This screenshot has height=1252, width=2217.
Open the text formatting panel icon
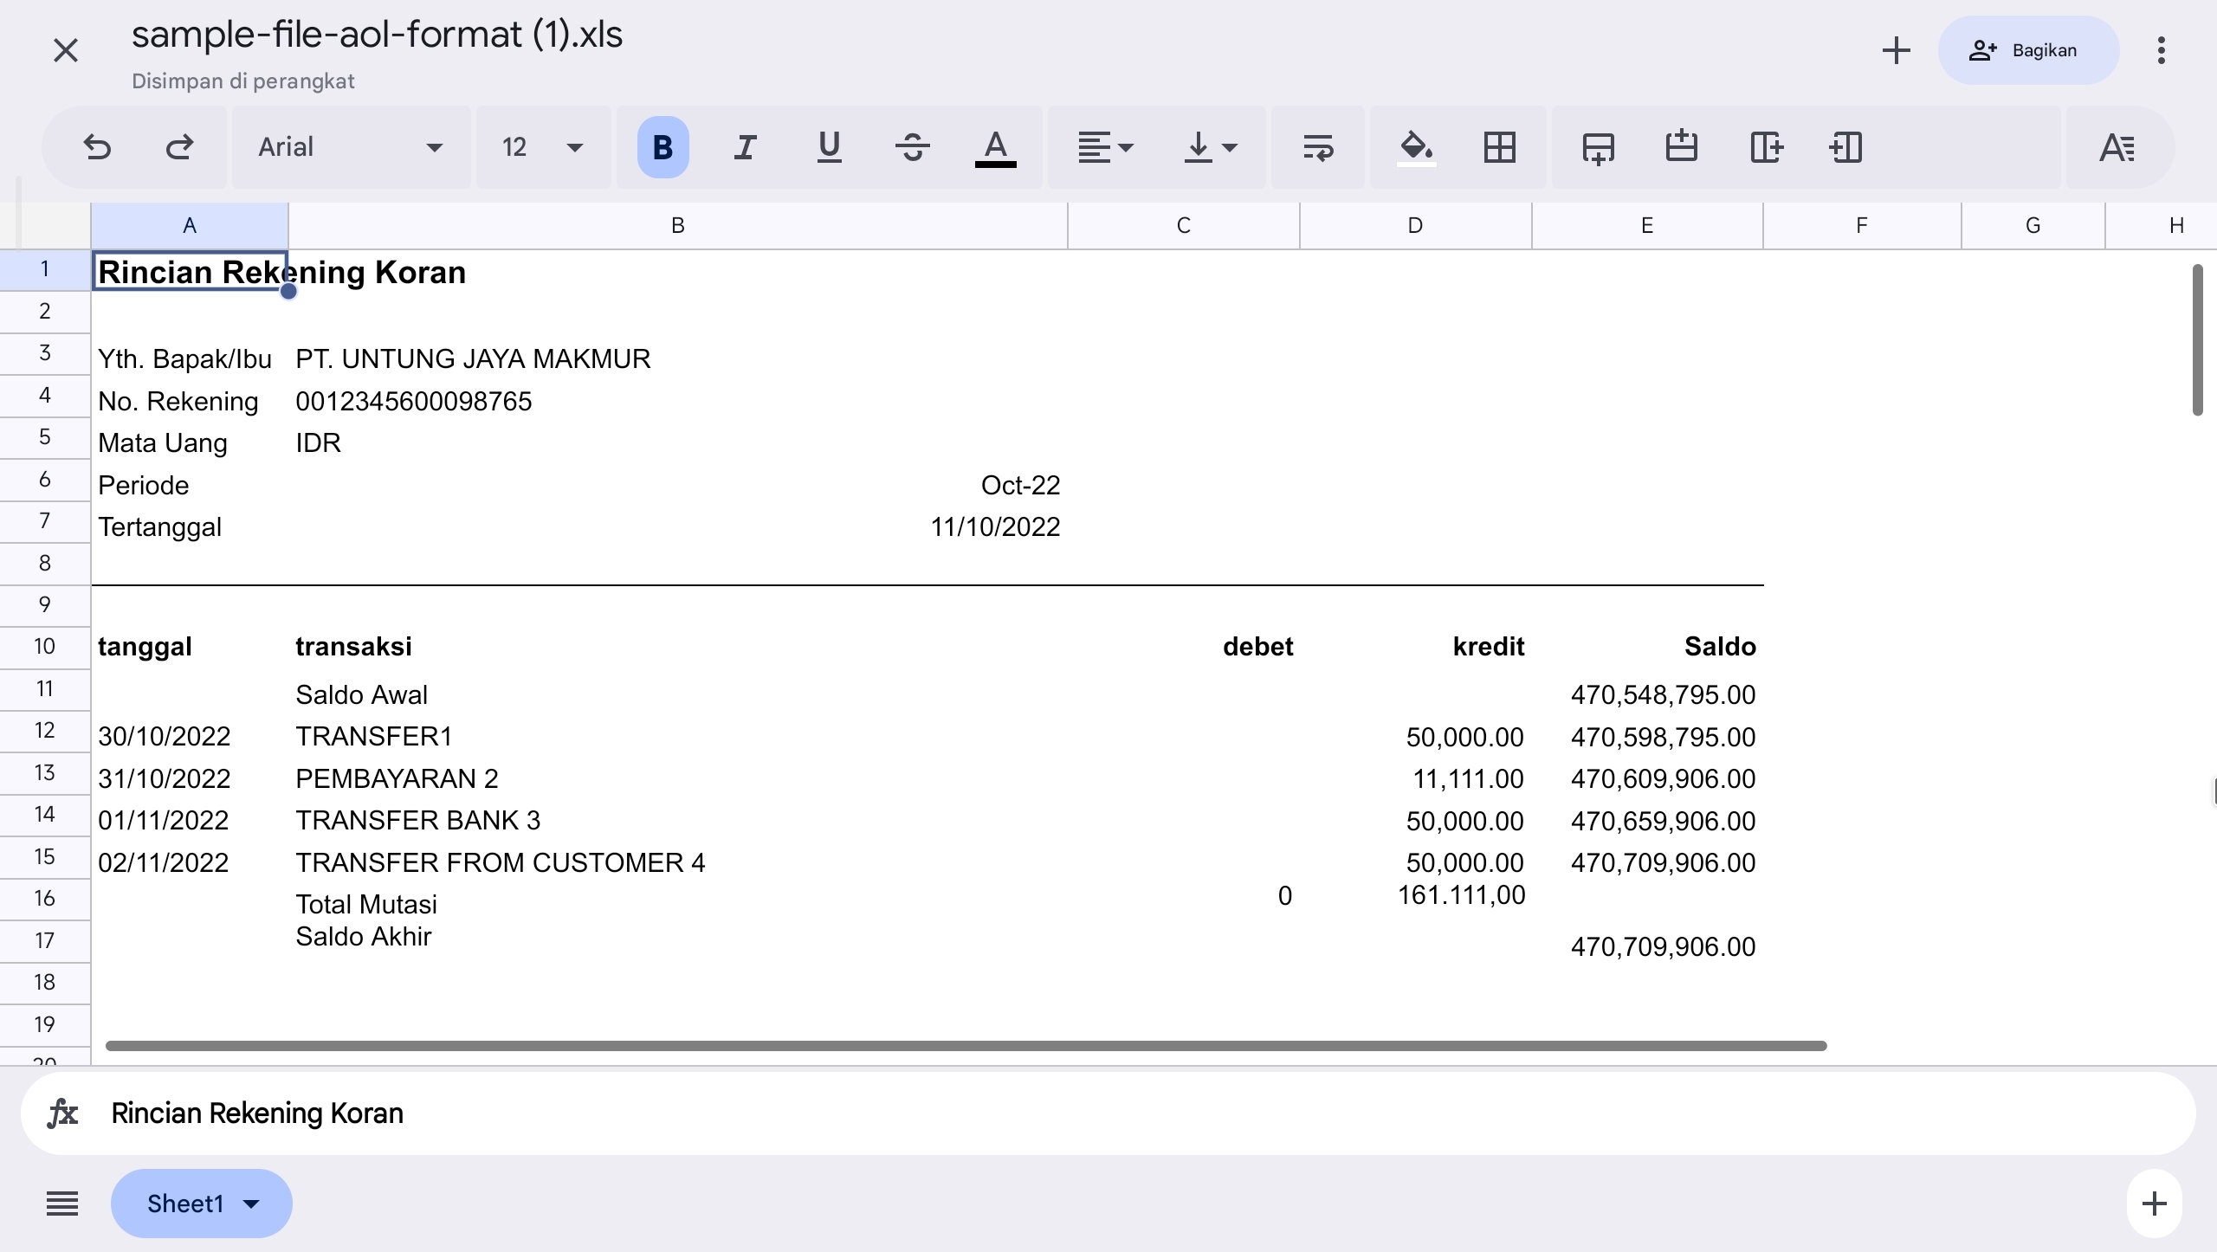(x=2117, y=147)
